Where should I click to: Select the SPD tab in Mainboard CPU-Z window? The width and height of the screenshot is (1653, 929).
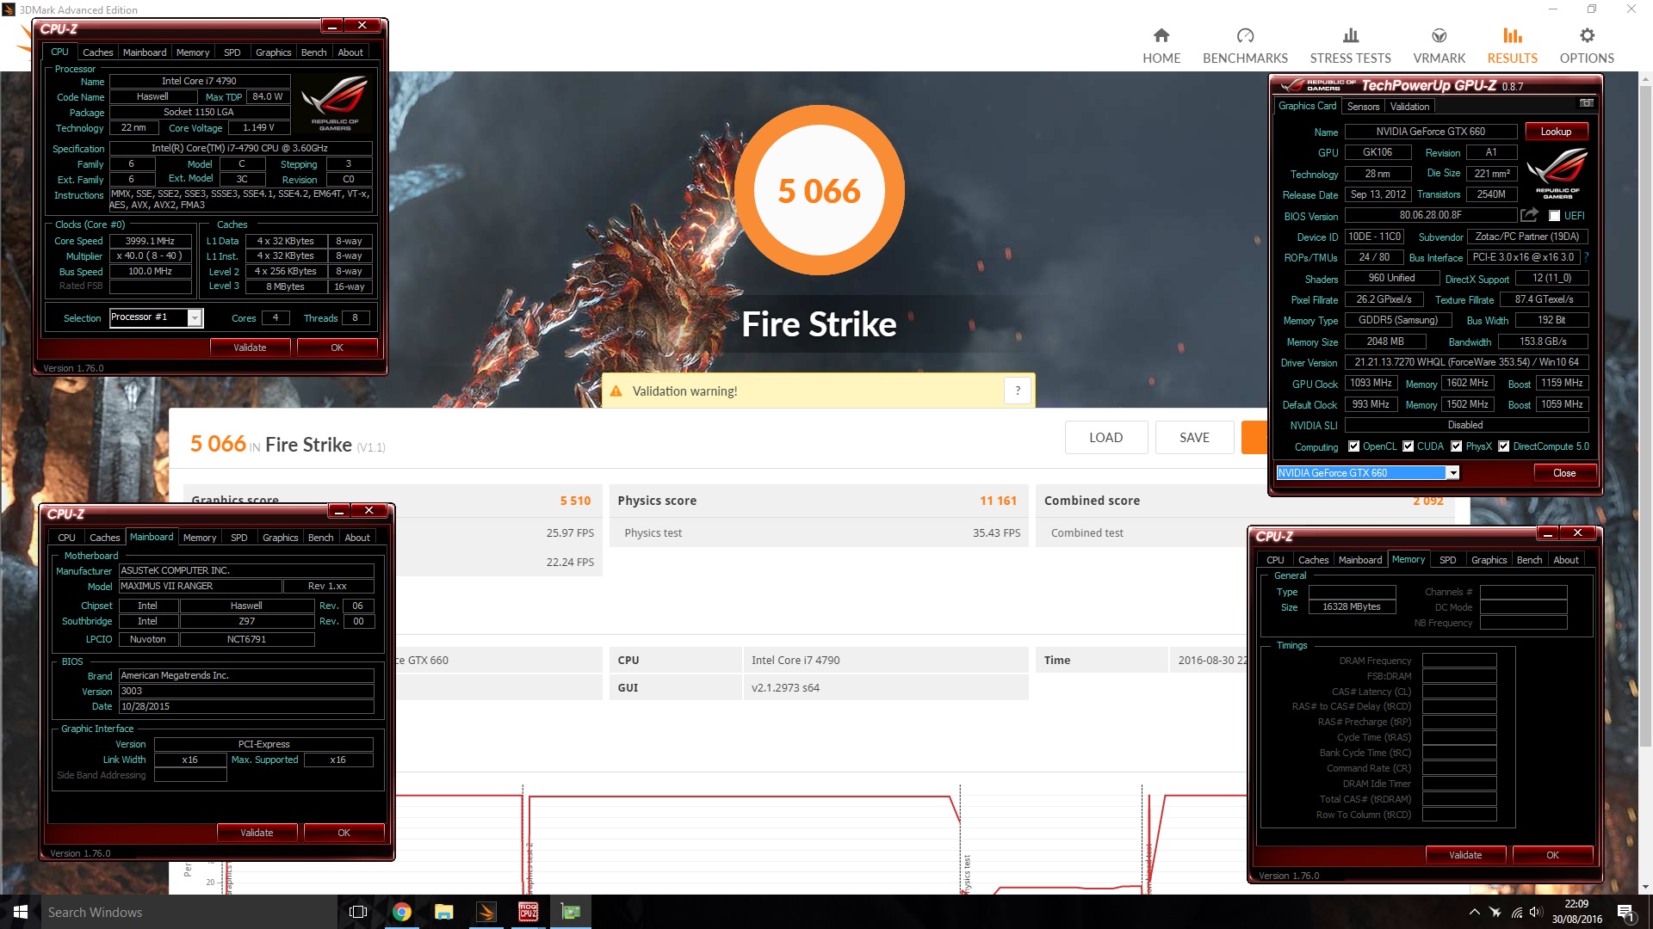point(238,538)
